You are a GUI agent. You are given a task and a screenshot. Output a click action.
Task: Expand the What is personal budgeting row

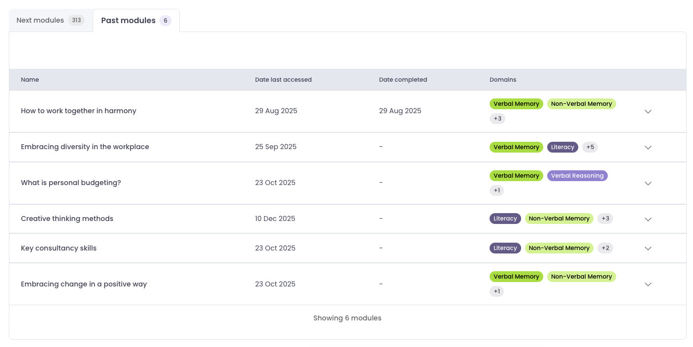point(648,183)
